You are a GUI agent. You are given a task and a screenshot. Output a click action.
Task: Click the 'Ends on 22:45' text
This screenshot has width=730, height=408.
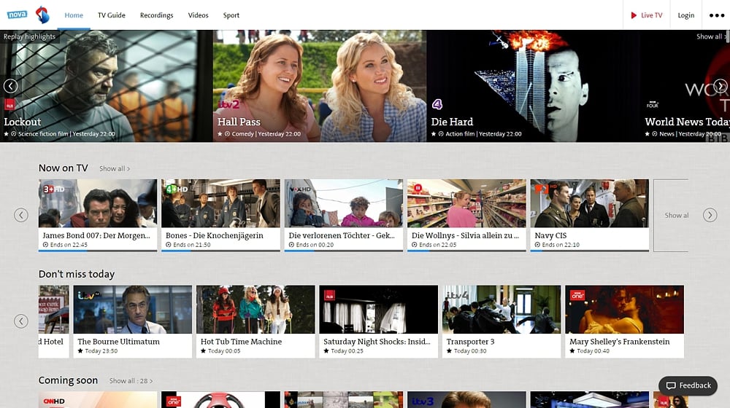pos(69,245)
